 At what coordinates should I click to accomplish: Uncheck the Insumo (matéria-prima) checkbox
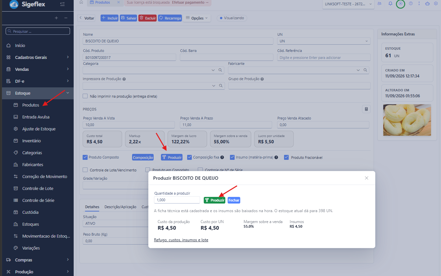233,158
